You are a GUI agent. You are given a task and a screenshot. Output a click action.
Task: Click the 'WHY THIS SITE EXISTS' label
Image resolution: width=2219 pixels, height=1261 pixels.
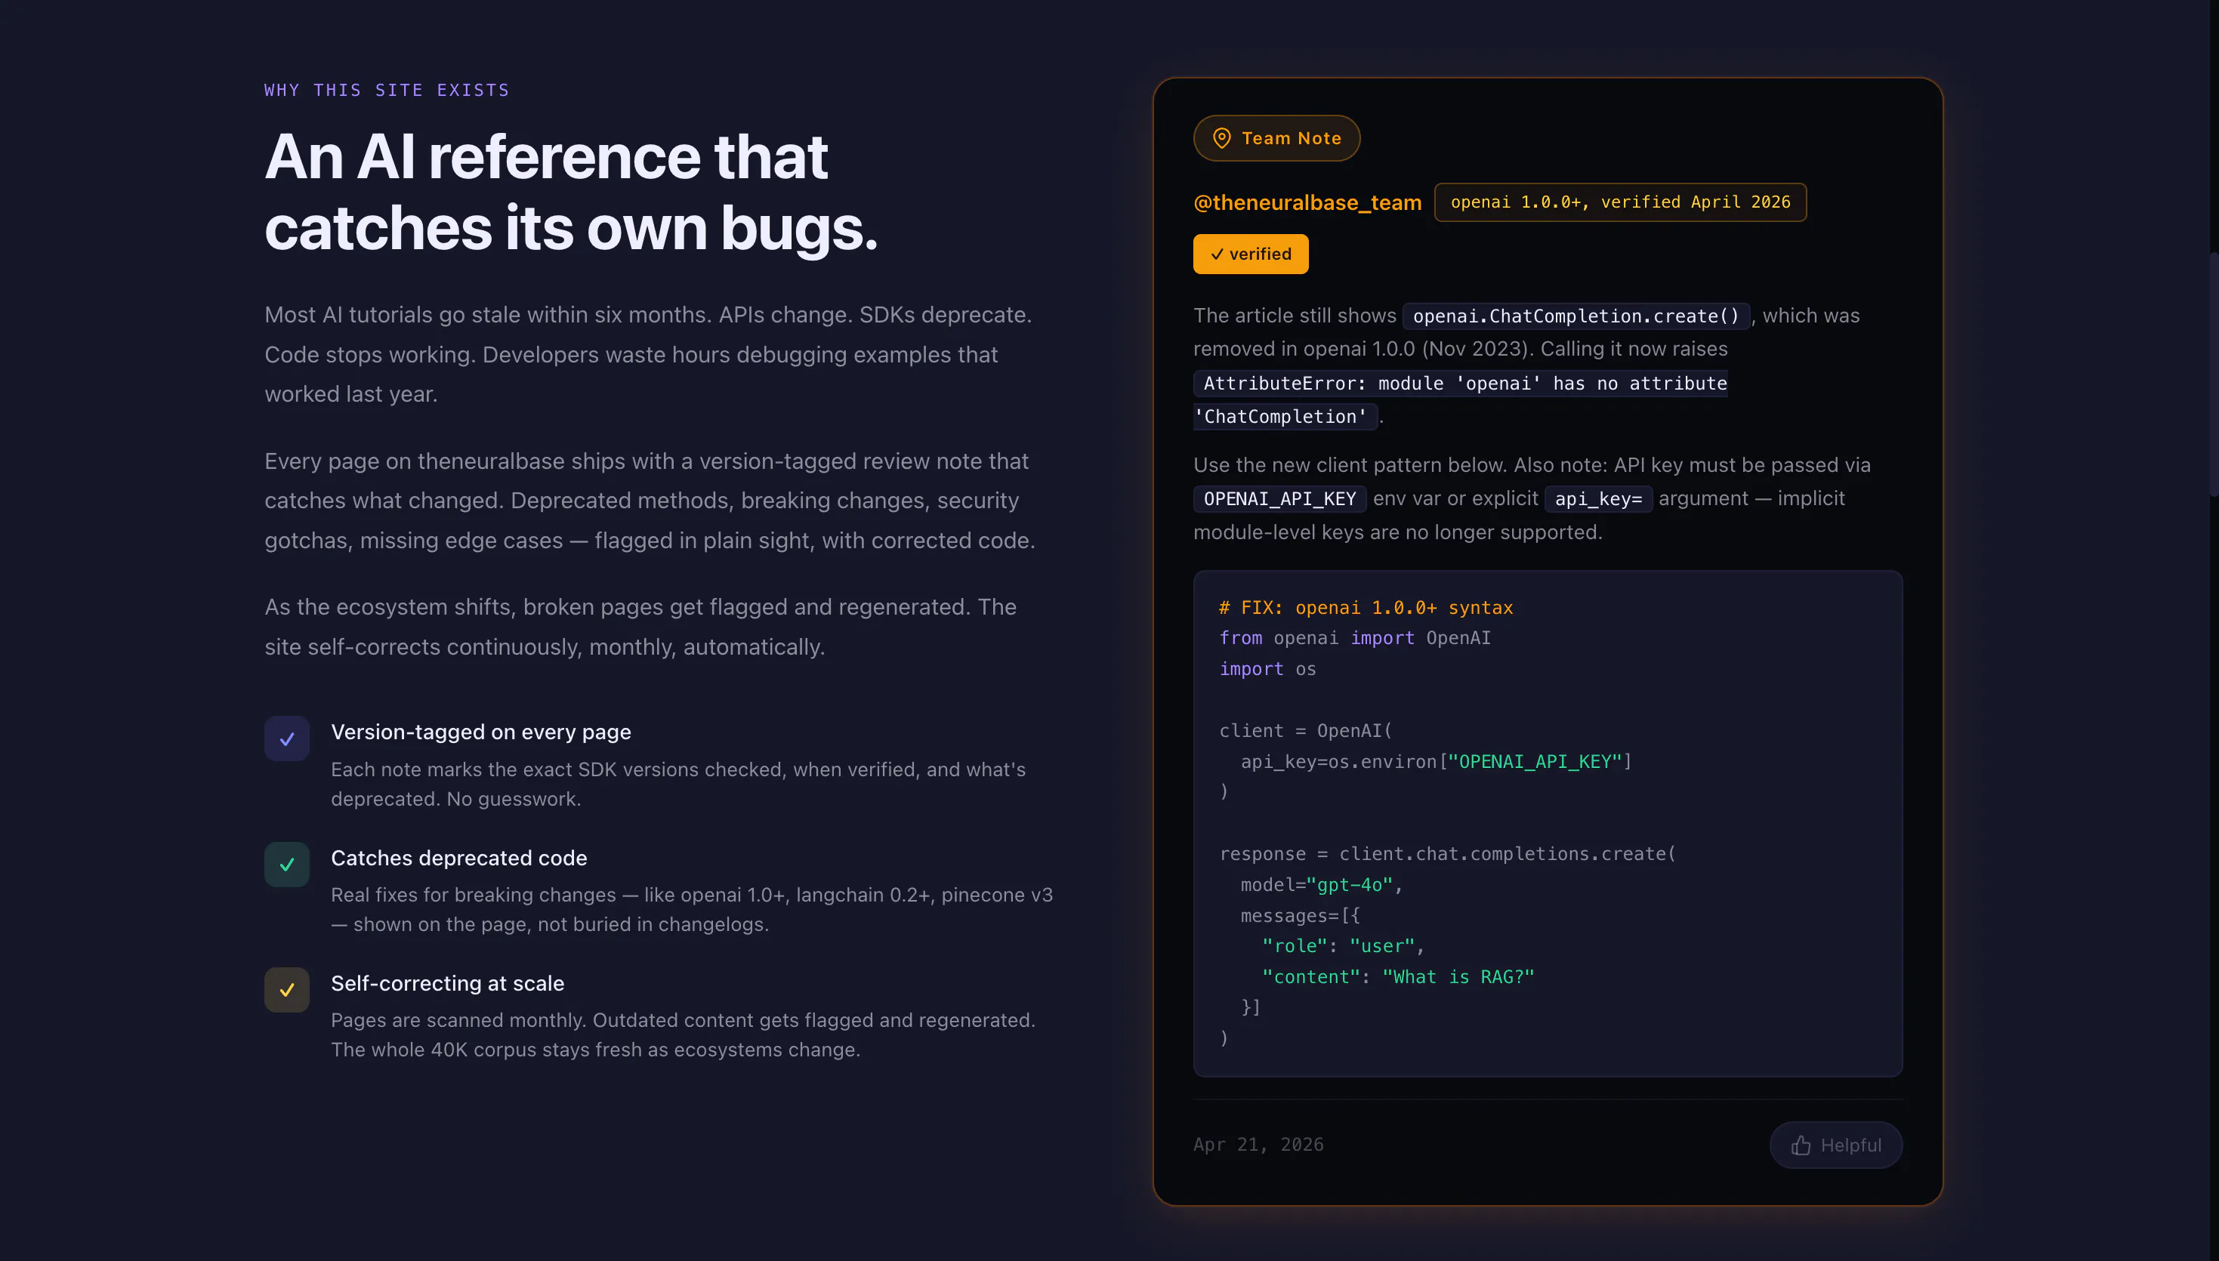click(x=386, y=90)
